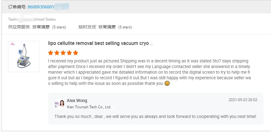Click the fifth orange rating star
Viewport: 271px width, 132px height.
coord(76,53)
